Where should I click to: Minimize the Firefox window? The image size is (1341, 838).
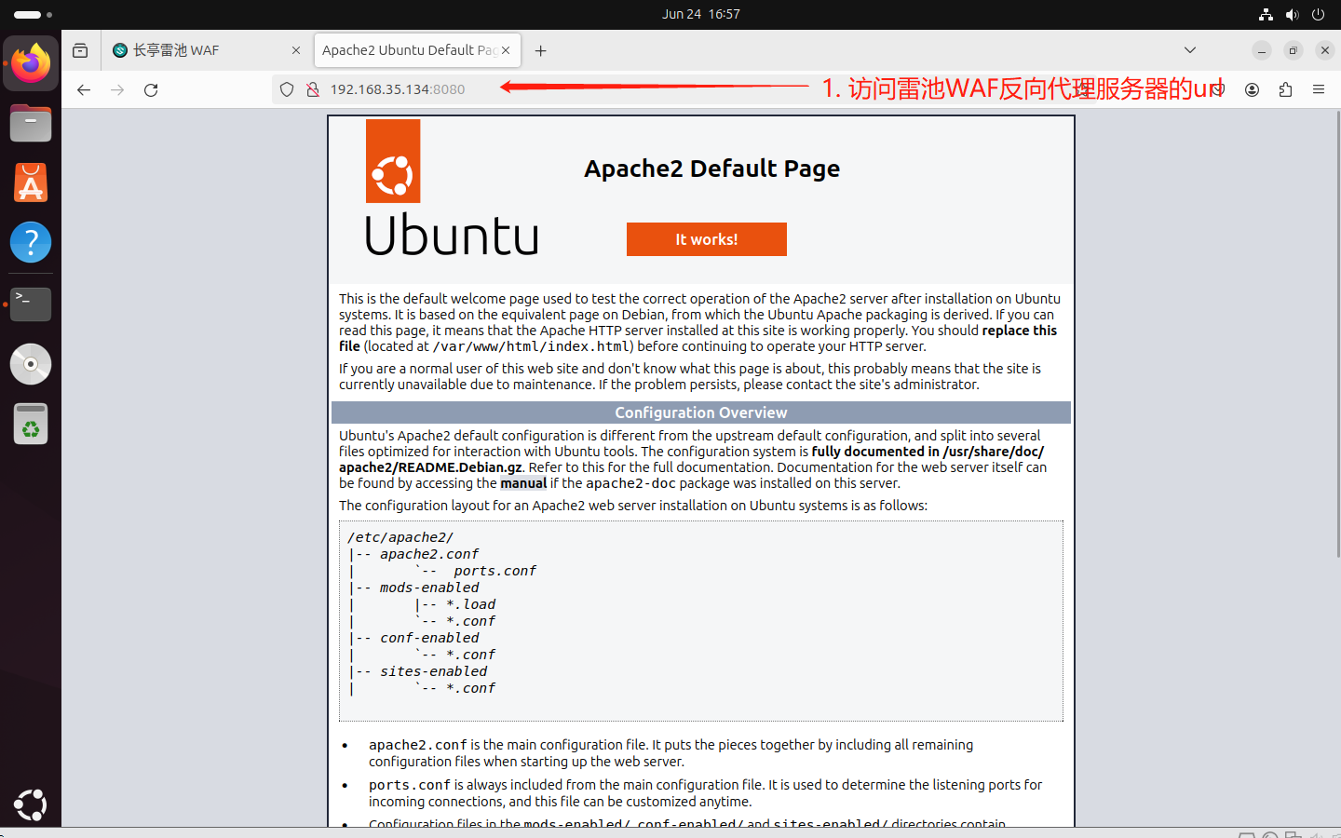tap(1262, 50)
